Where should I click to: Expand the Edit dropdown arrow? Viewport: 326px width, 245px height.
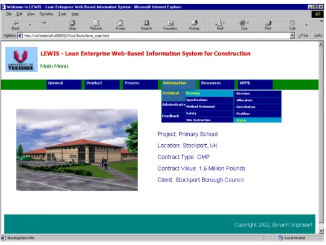pos(306,25)
